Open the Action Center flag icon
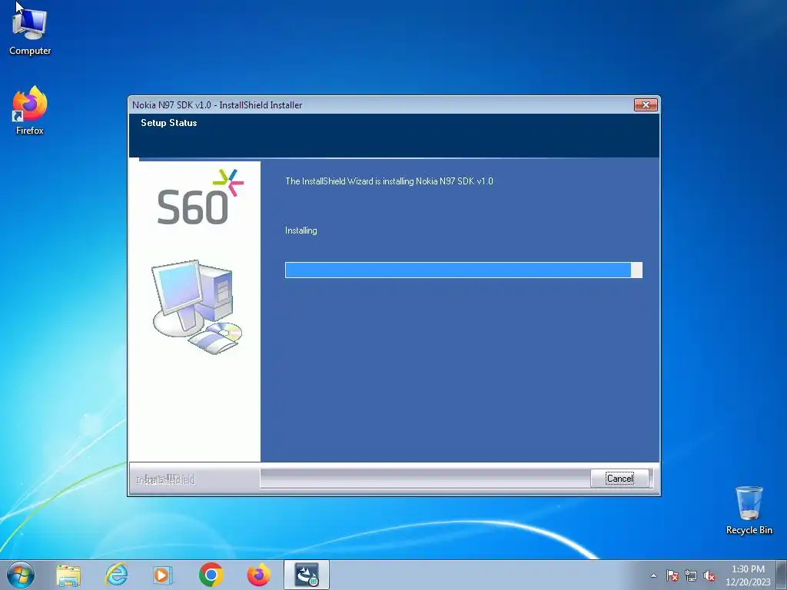 click(672, 575)
